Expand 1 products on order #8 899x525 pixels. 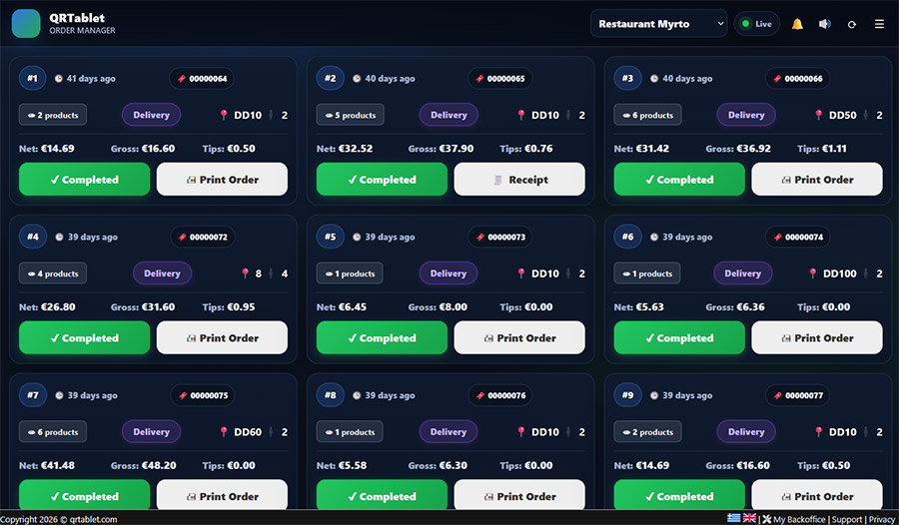(350, 431)
